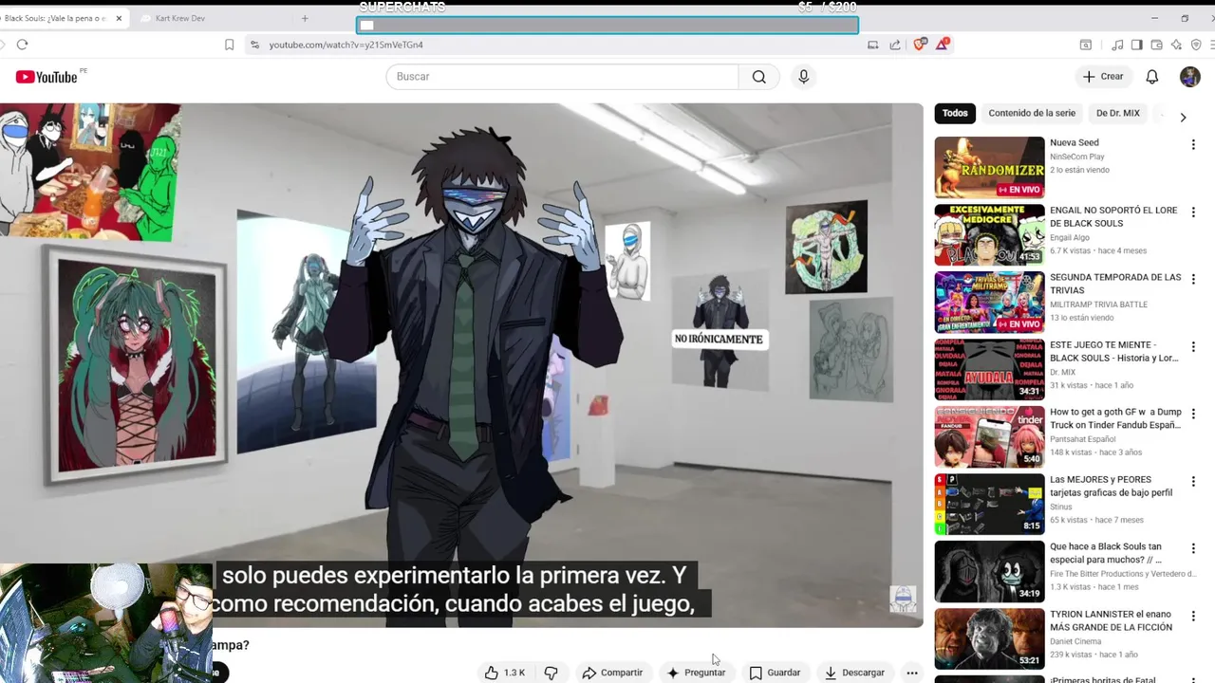Click the screen cast icon in the address bar
The image size is (1215, 683).
pos(872,45)
